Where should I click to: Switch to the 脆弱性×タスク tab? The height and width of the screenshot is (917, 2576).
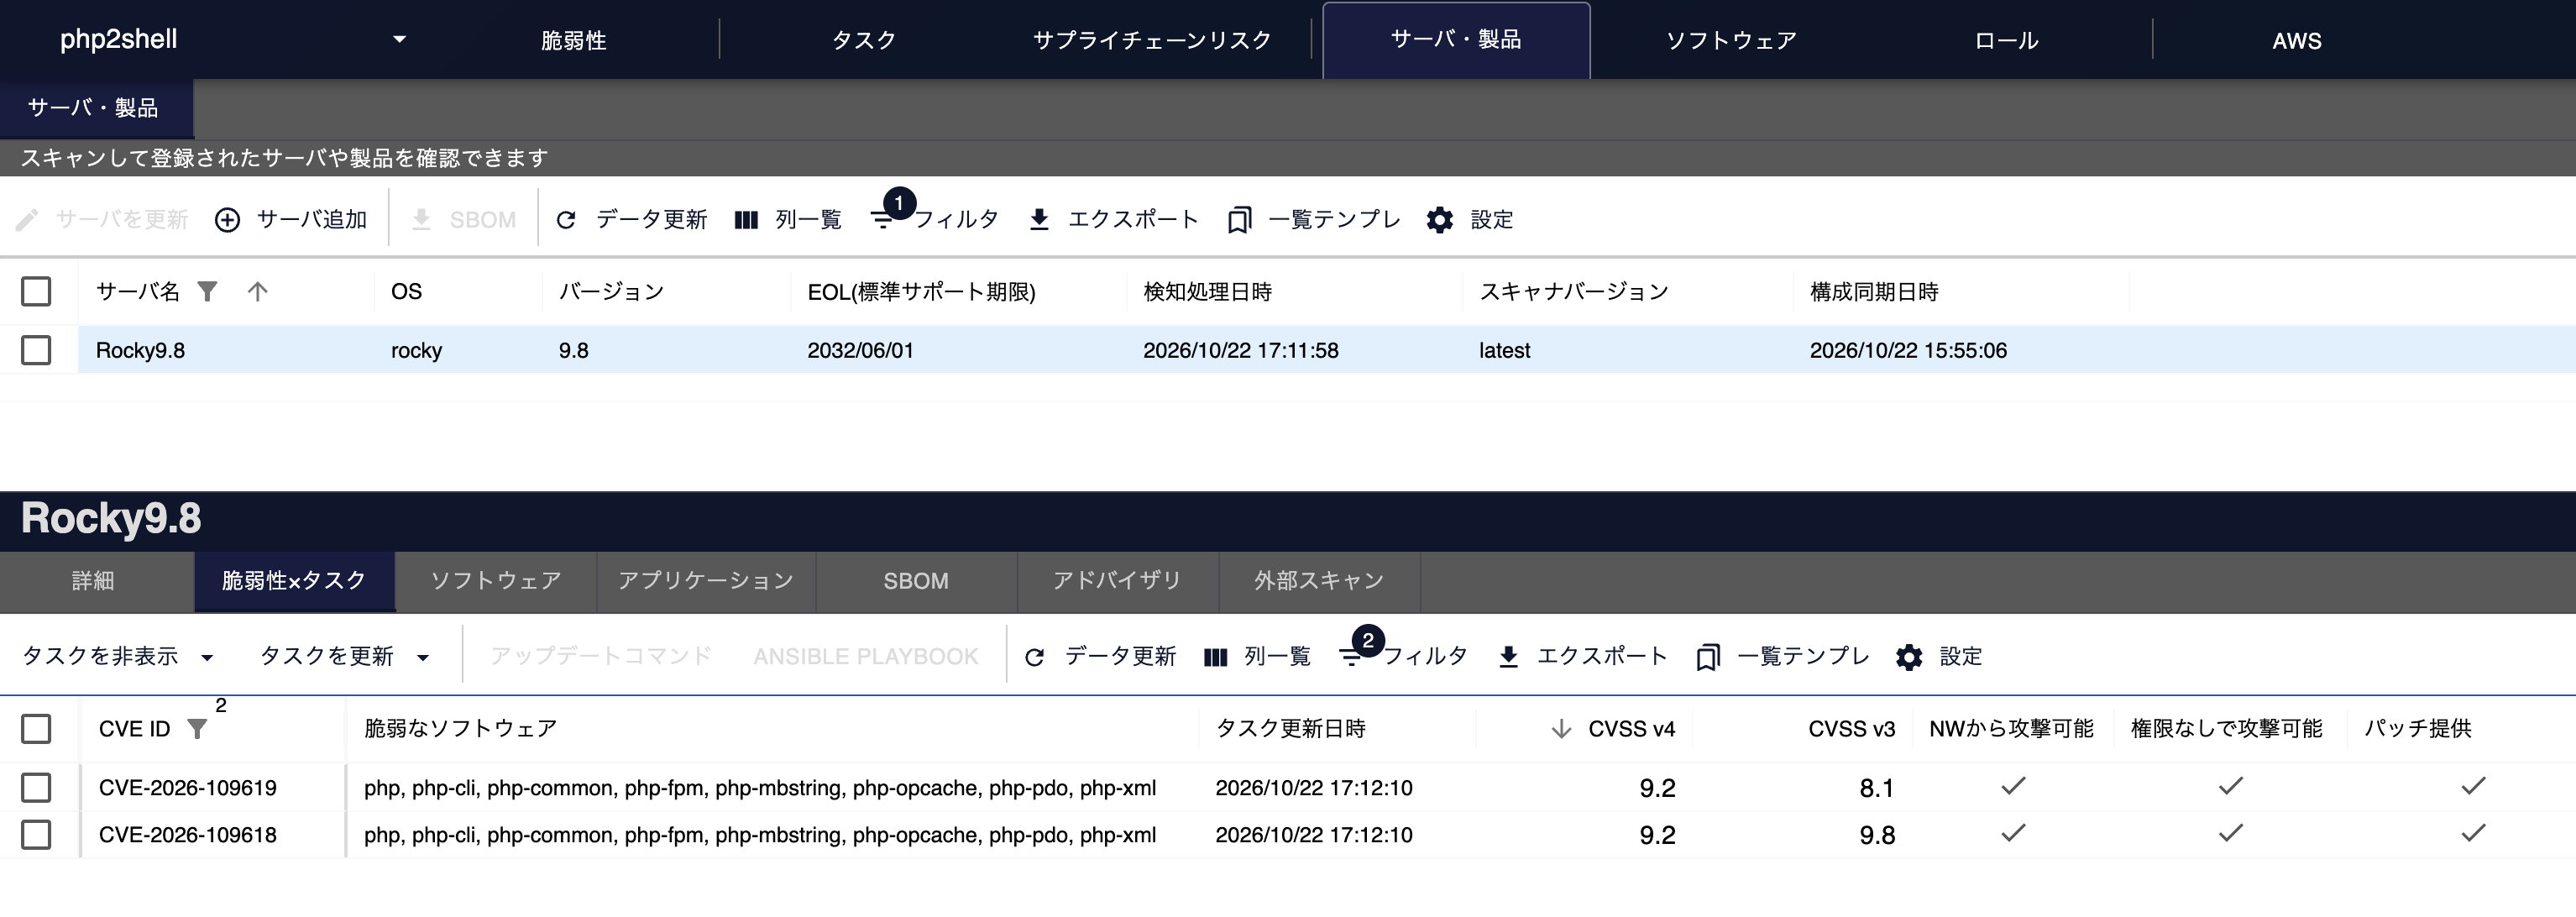point(294,581)
